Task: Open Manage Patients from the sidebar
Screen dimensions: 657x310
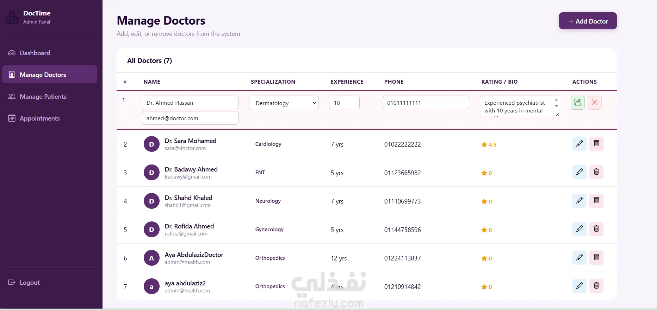Action: [x=43, y=97]
